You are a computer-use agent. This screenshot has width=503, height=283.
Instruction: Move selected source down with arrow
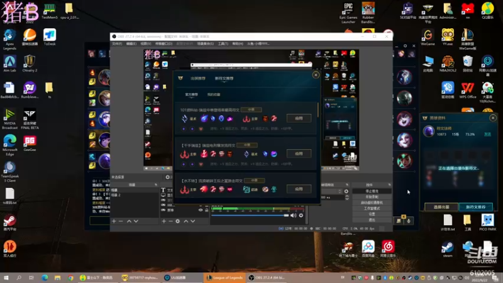tap(193, 221)
